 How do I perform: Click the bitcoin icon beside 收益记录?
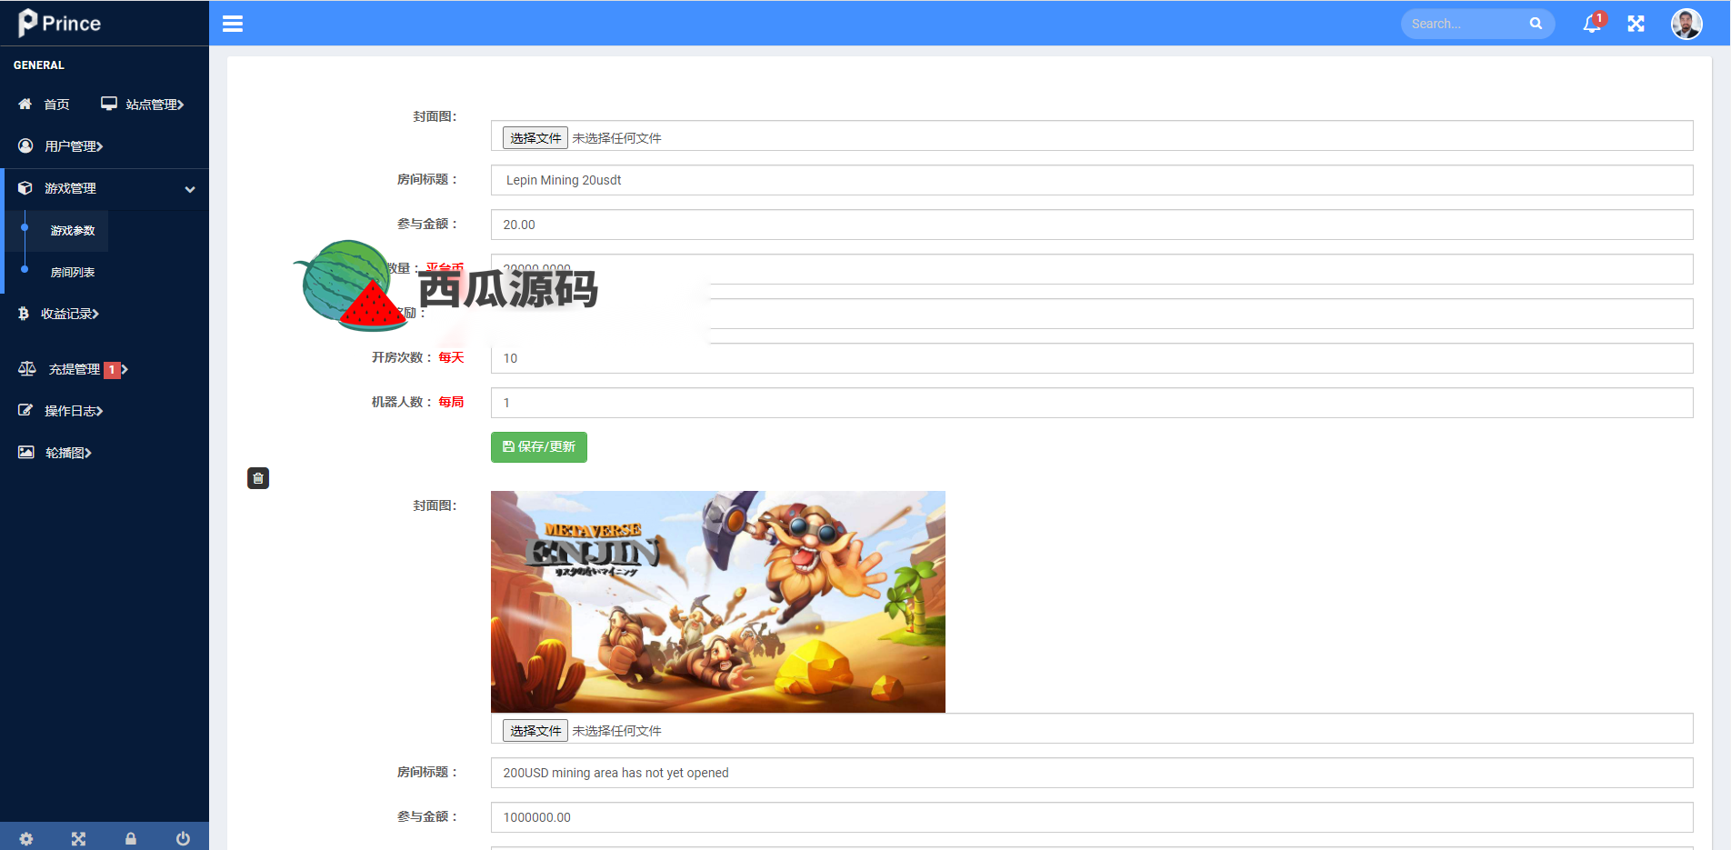[x=24, y=314]
